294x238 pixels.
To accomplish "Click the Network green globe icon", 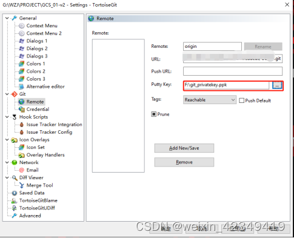I will 15,162.
